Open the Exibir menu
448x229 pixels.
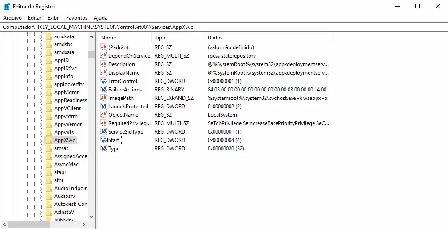tap(54, 18)
